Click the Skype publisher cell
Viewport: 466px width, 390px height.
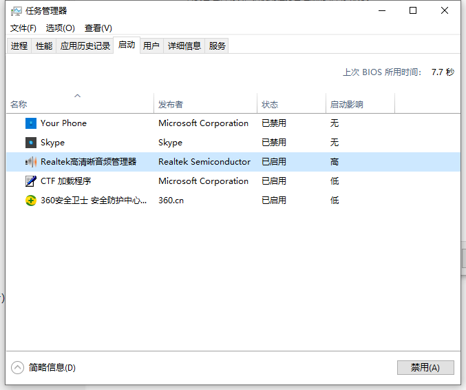tap(170, 143)
